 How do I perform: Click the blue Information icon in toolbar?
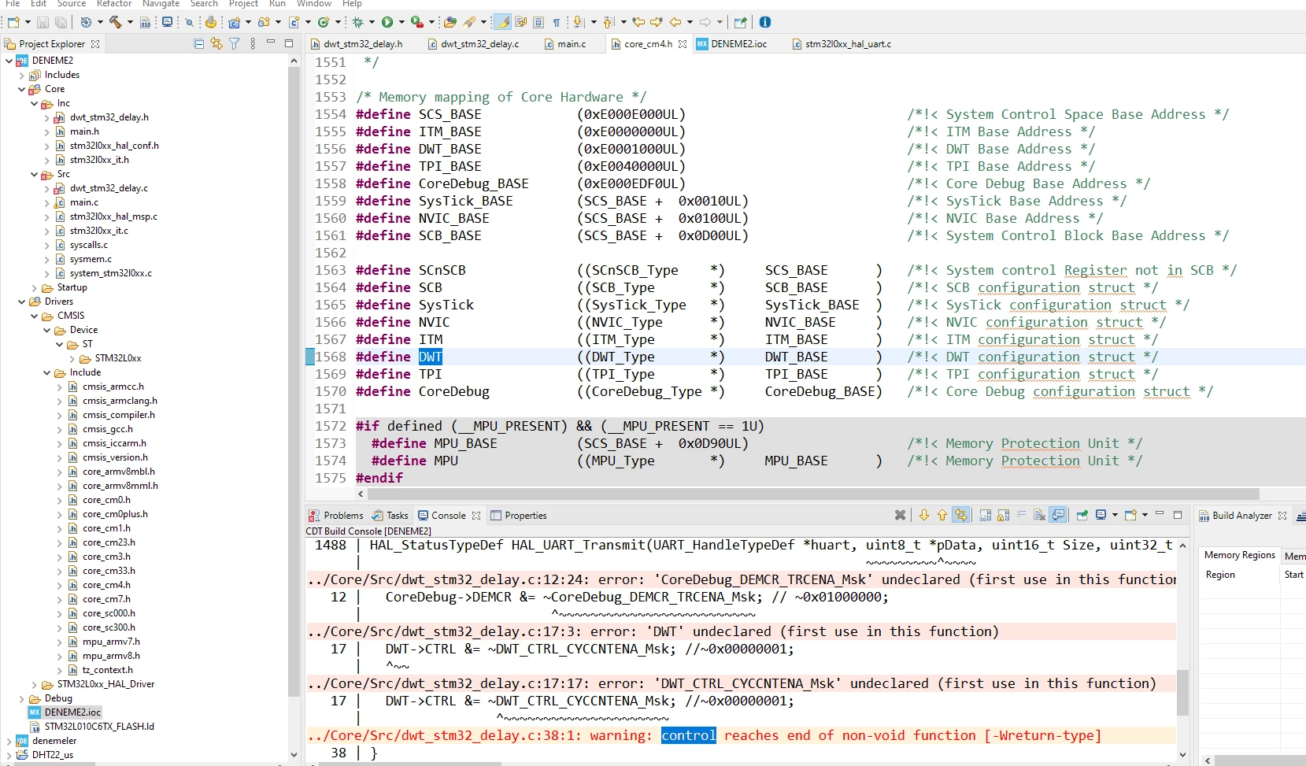(x=765, y=22)
